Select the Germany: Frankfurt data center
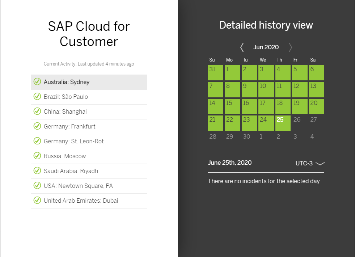355x257 pixels. pyautogui.click(x=89, y=127)
